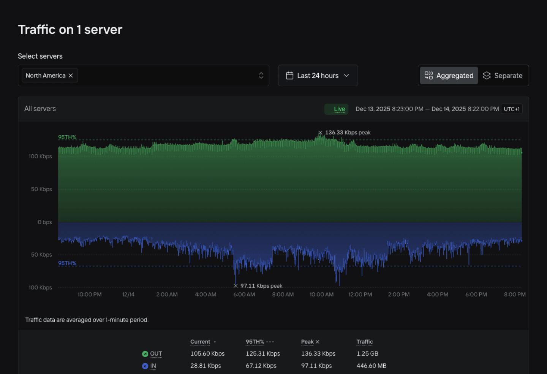Click the IN legend label

click(x=153, y=366)
